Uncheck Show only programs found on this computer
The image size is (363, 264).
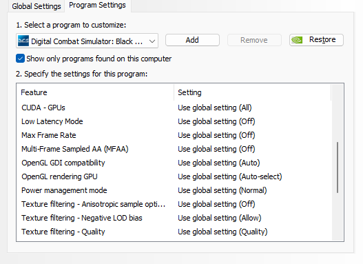point(20,59)
